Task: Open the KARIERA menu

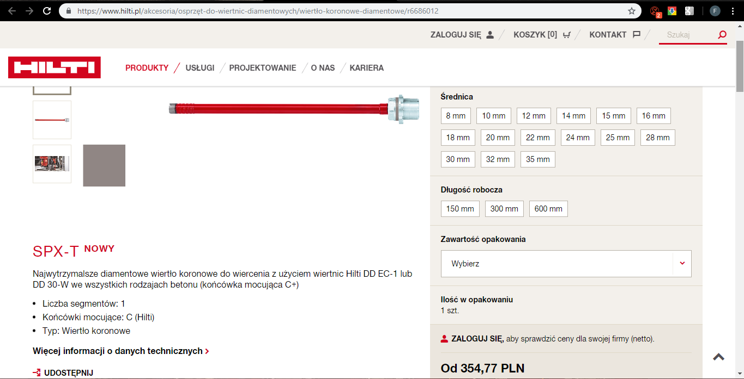Action: 367,68
